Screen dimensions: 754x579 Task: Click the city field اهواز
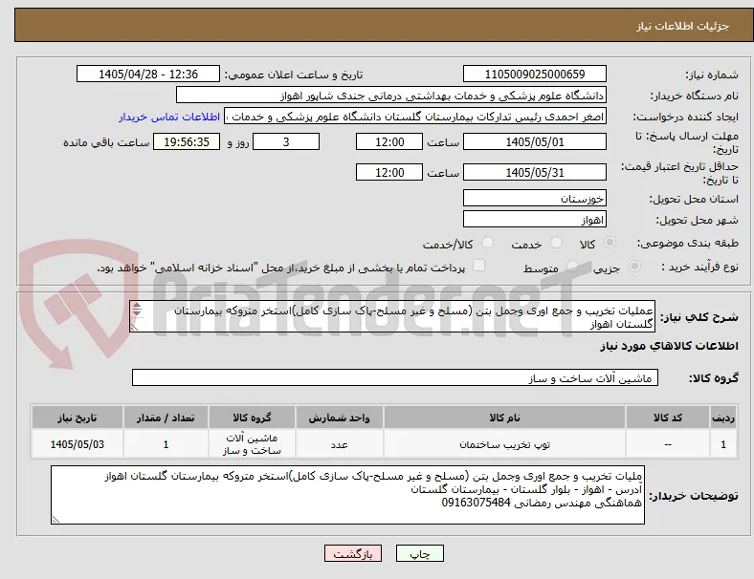[x=535, y=220]
